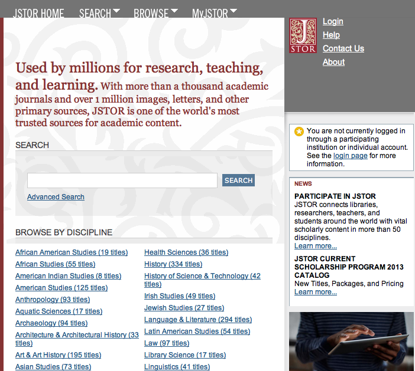Click the NEWS section label
The image size is (415, 371).
pos(303,184)
